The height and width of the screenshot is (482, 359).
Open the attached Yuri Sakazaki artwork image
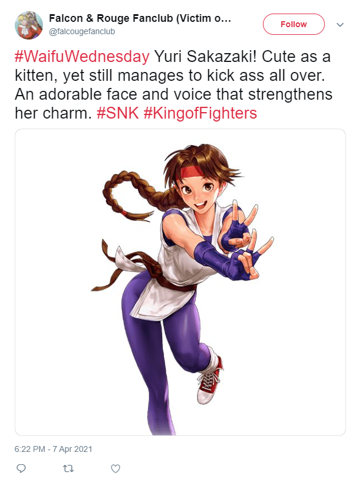(x=180, y=282)
